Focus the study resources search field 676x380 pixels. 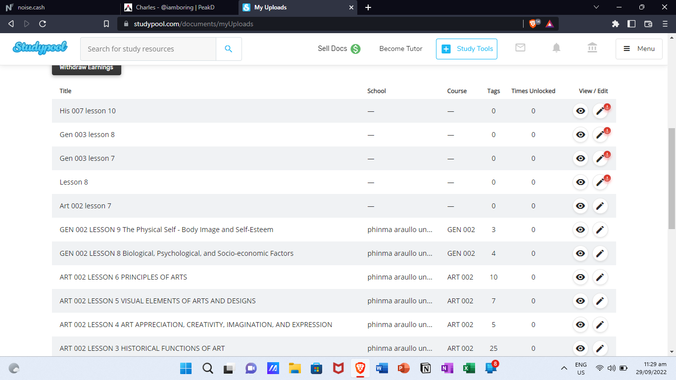148,49
